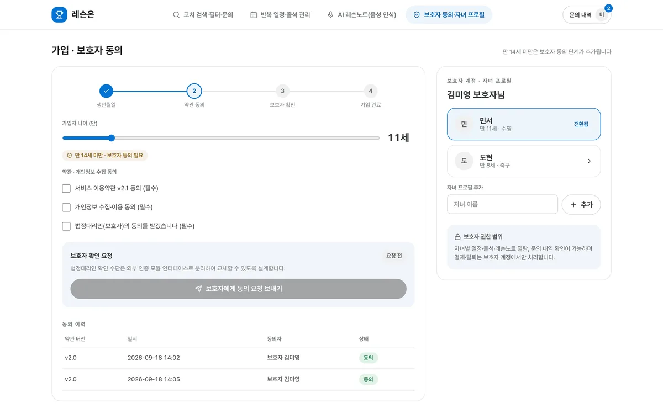Focus the 자녀 이름 input field
Screen dimensions: 663x414
[x=502, y=204]
